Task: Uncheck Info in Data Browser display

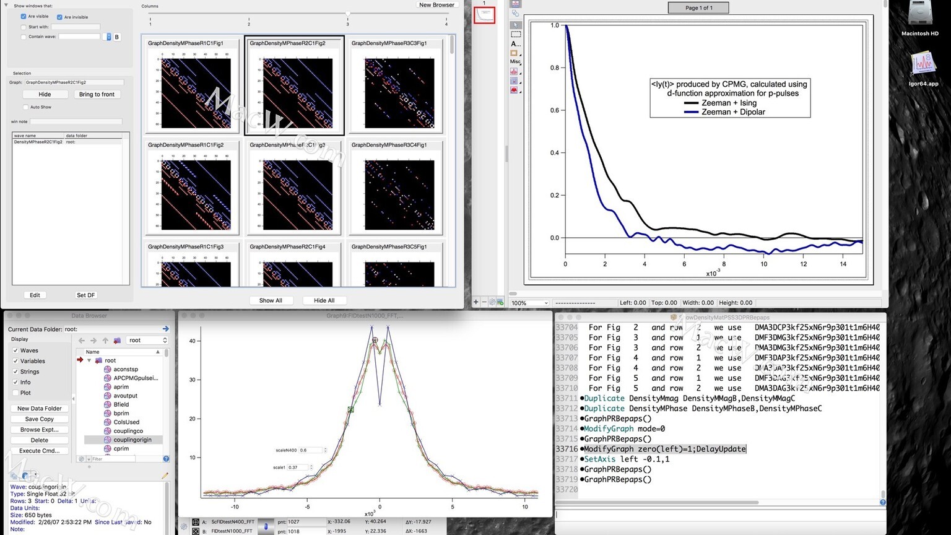Action: click(x=15, y=382)
